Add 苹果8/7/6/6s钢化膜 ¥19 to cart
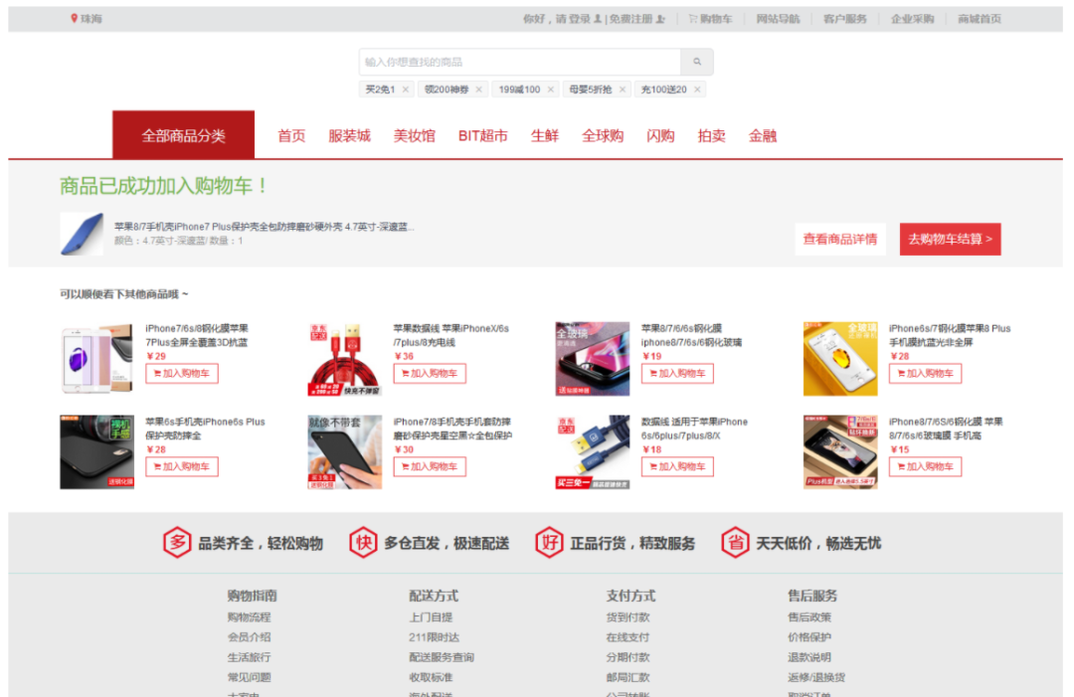This screenshot has height=697, width=1074. click(677, 374)
